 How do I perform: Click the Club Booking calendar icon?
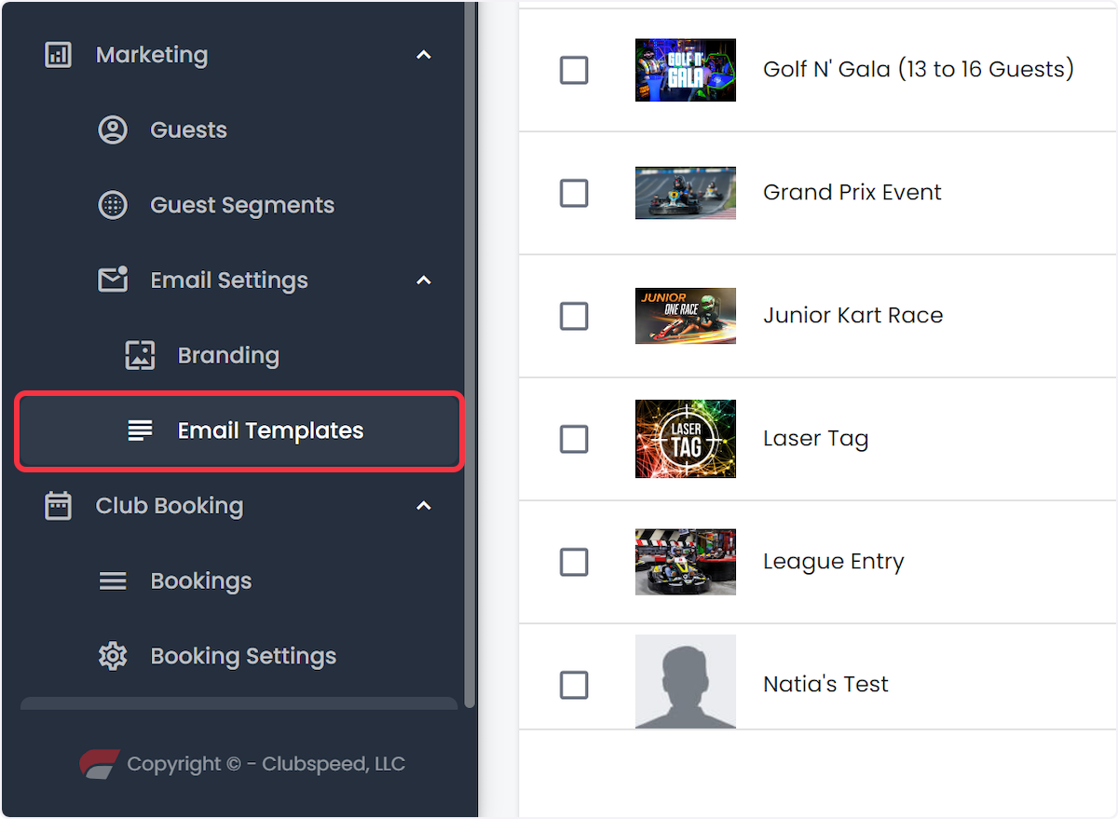pyautogui.click(x=58, y=506)
